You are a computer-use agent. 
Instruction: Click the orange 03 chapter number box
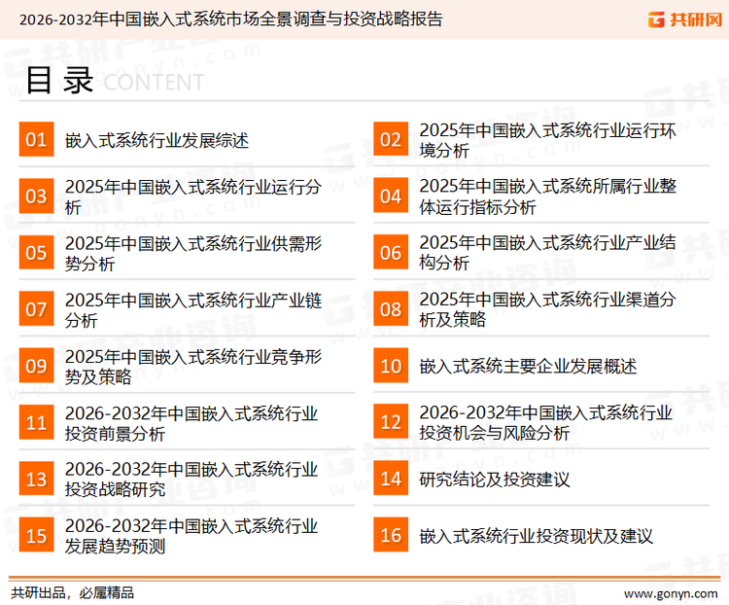(x=36, y=196)
